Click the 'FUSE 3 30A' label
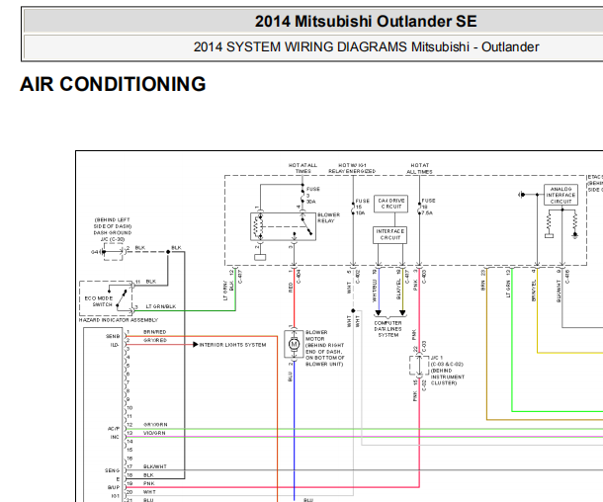The width and height of the screenshot is (603, 502). tap(312, 196)
